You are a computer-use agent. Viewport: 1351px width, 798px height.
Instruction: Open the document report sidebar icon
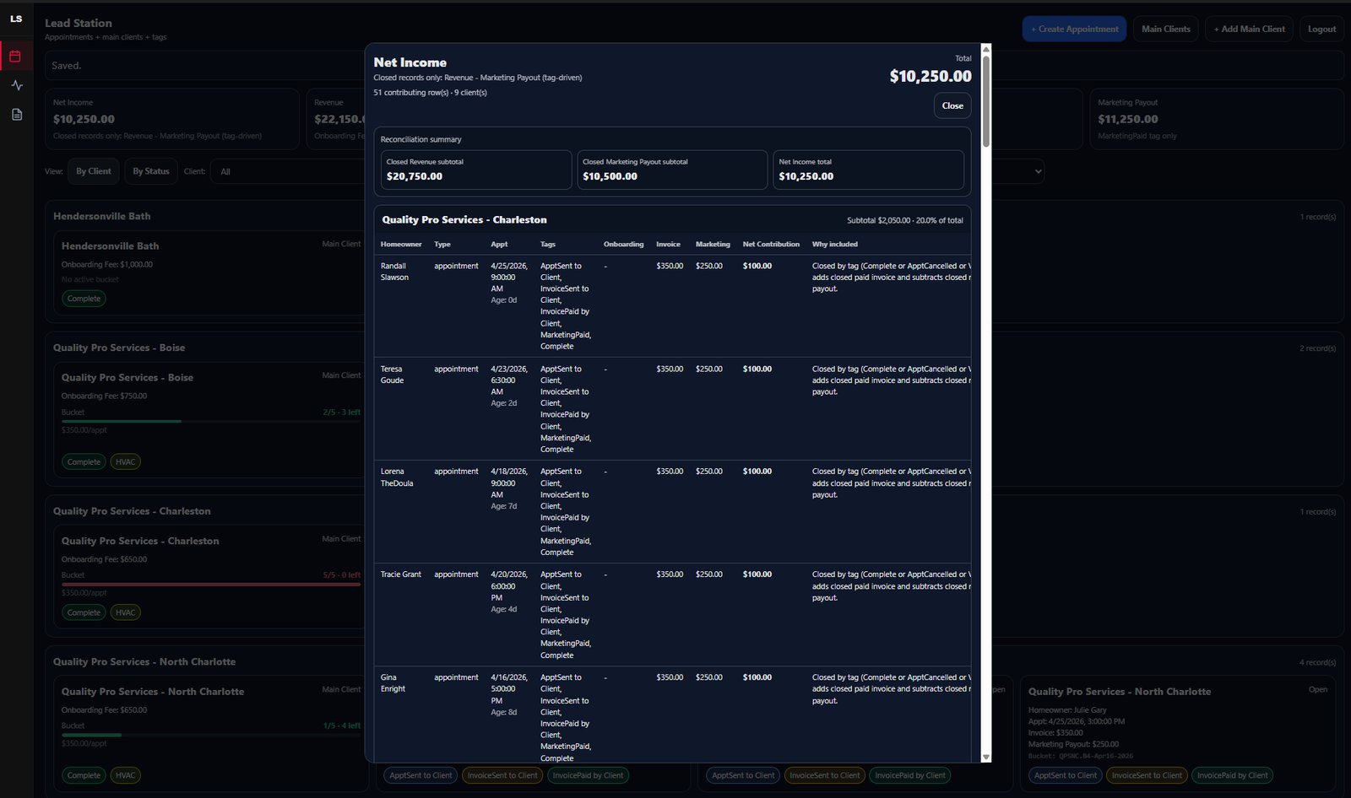click(16, 114)
